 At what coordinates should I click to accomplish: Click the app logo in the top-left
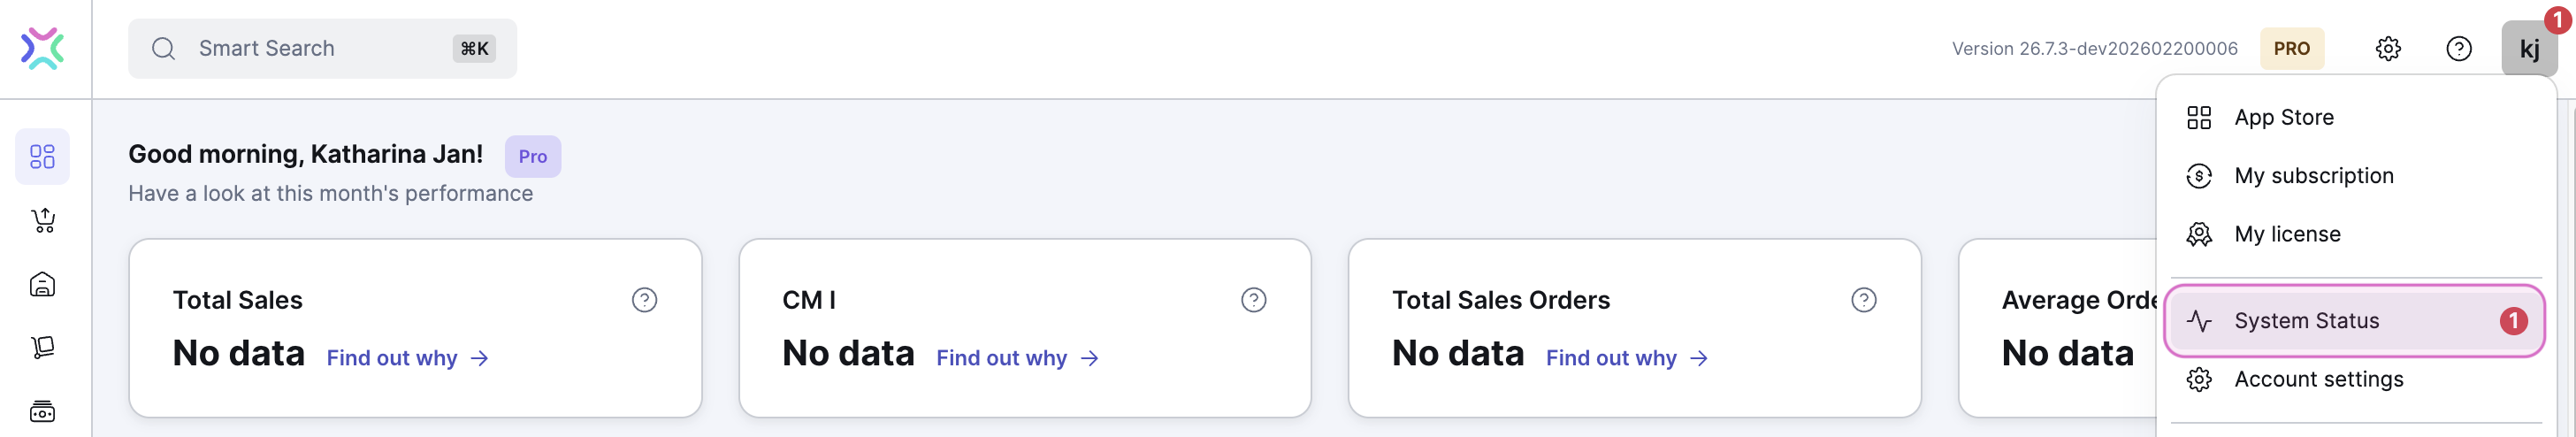click(43, 48)
